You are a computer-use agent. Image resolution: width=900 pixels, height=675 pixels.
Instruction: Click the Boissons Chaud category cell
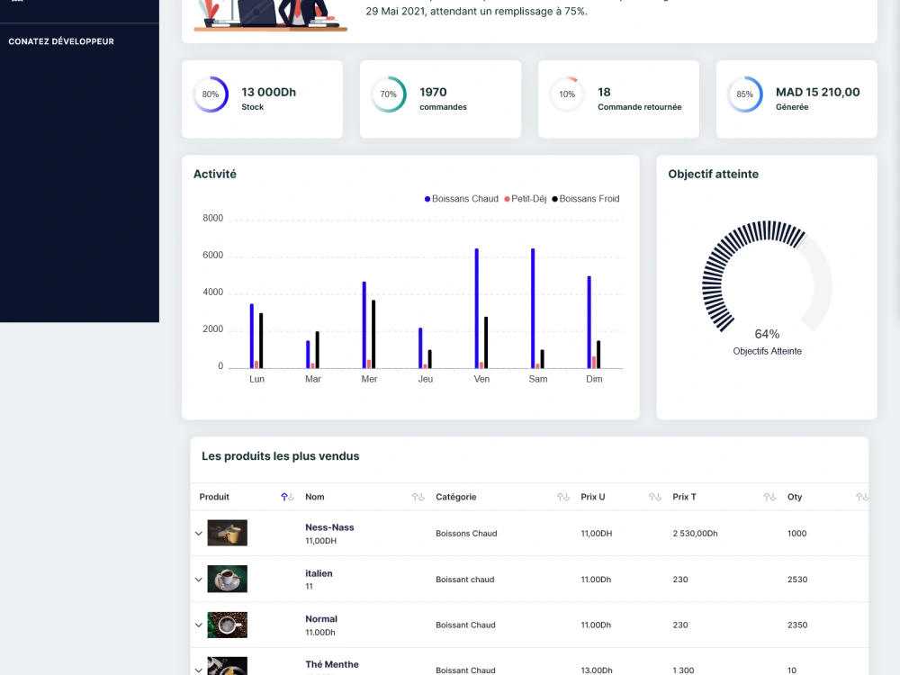pos(466,533)
